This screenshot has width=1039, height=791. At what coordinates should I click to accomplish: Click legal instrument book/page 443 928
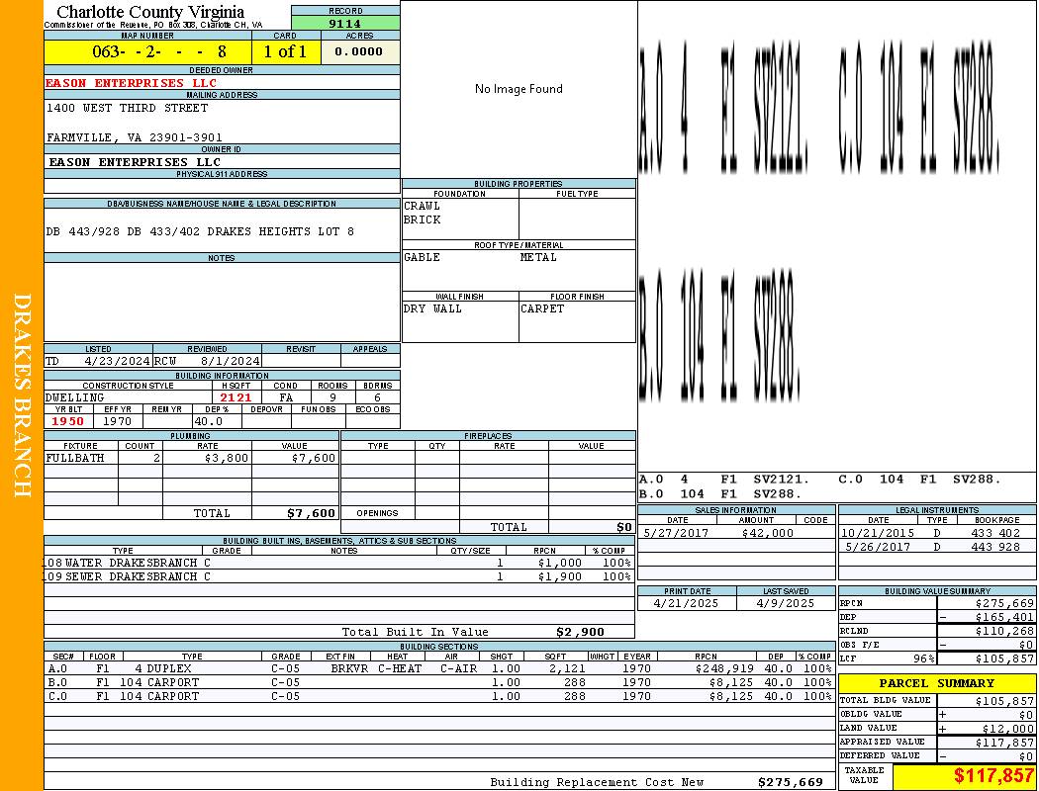[995, 548]
